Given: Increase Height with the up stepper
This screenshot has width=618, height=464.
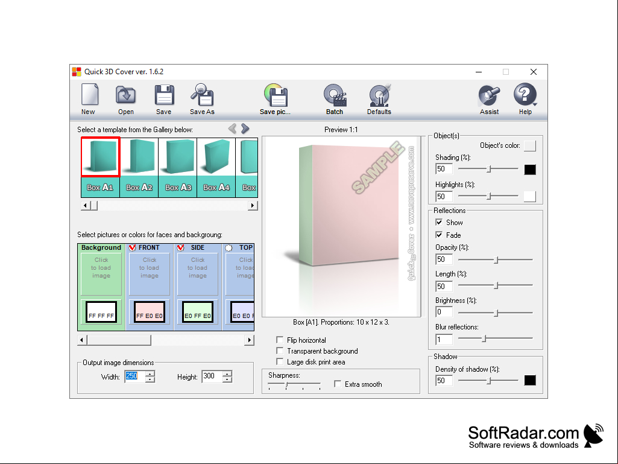Looking at the screenshot, I should click(227, 373).
